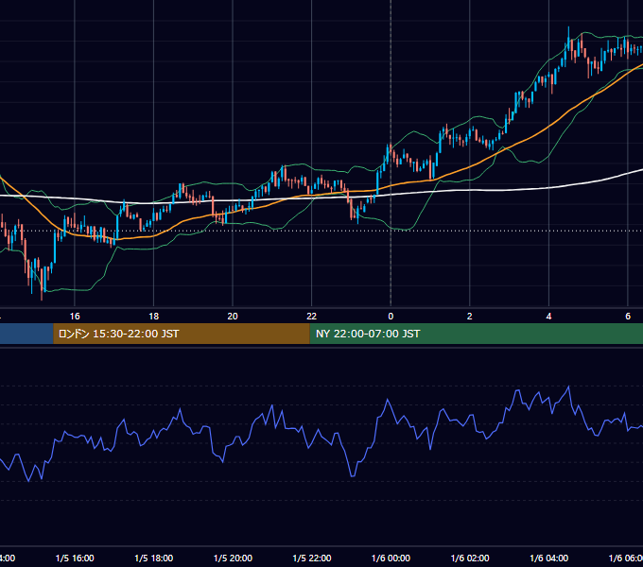Click the ロンドン 15:30-22:00 JST session bar
The height and width of the screenshot is (567, 643).
pyautogui.click(x=182, y=334)
